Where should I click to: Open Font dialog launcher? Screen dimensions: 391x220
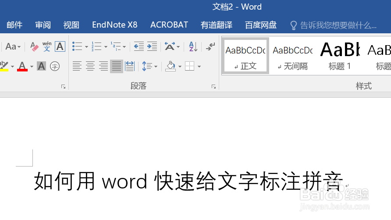pos(63,86)
